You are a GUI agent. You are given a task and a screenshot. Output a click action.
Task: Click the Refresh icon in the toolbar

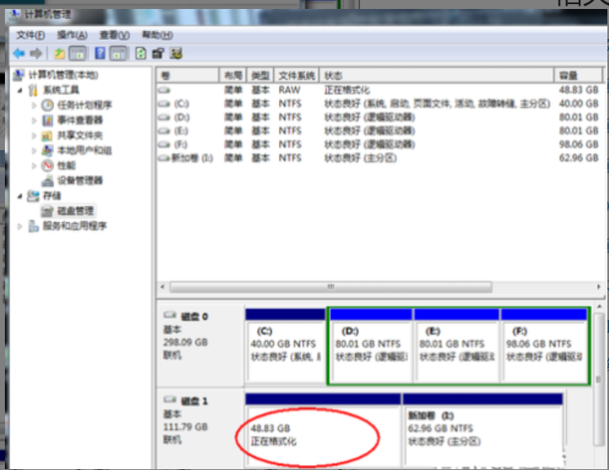click(140, 53)
